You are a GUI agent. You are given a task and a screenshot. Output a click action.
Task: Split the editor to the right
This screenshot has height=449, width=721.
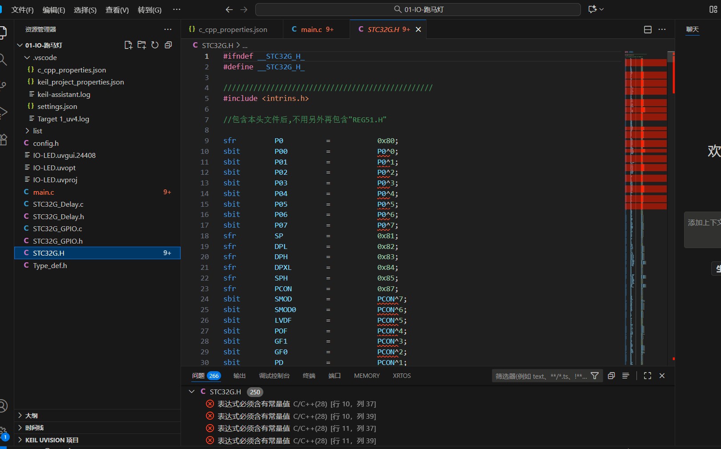[648, 29]
